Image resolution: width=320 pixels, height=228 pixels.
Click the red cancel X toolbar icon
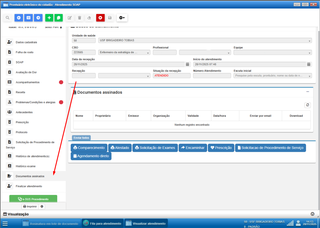point(100,18)
